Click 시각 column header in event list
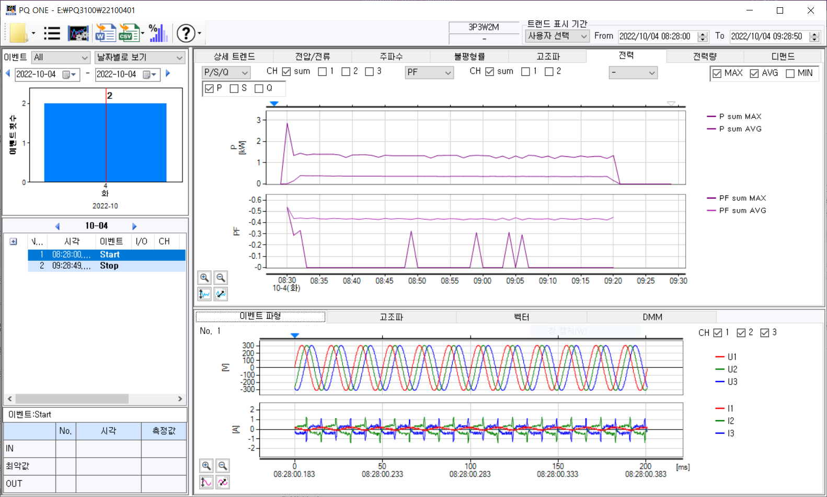Image resolution: width=827 pixels, height=497 pixels. [72, 241]
